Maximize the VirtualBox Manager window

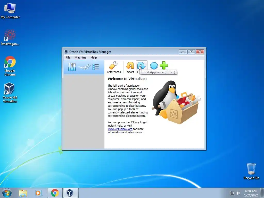click(191, 52)
